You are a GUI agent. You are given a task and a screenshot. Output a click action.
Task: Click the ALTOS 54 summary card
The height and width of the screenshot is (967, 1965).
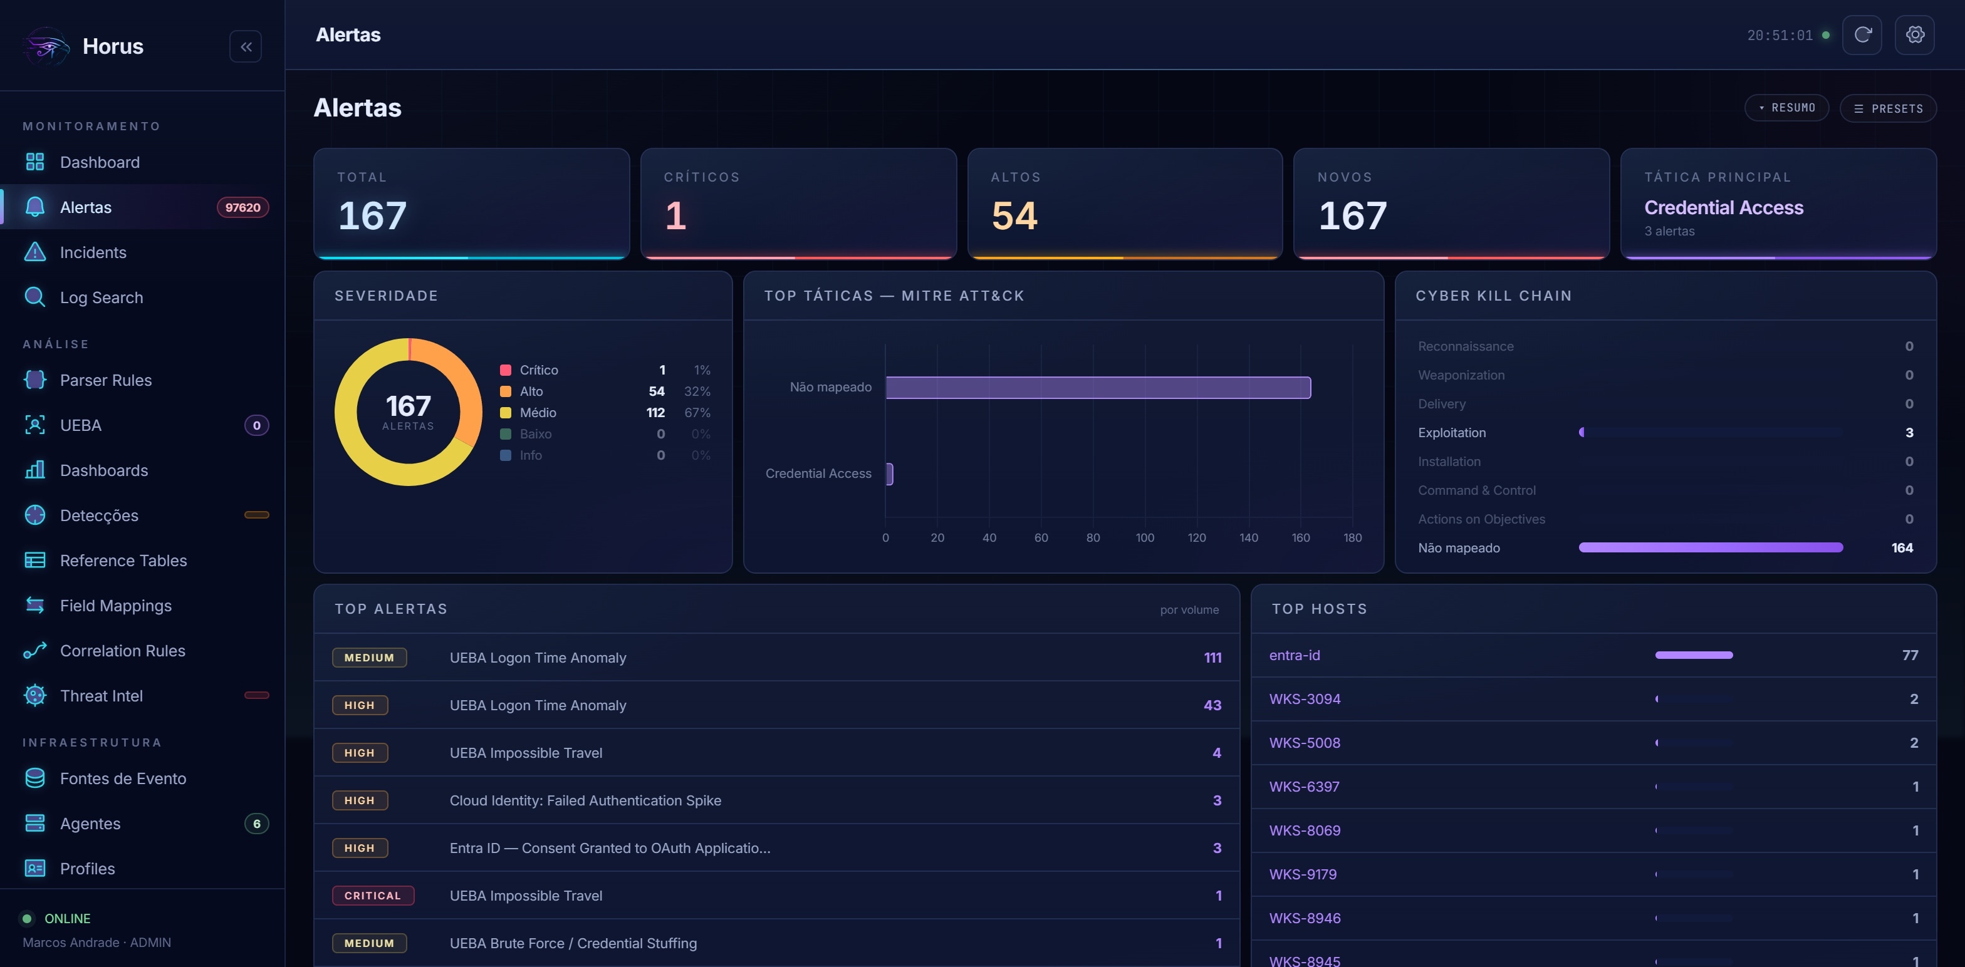click(x=1125, y=204)
